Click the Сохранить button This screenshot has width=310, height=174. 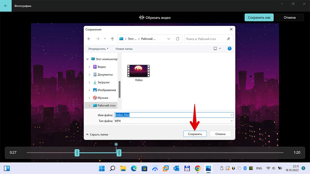pyautogui.click(x=195, y=134)
